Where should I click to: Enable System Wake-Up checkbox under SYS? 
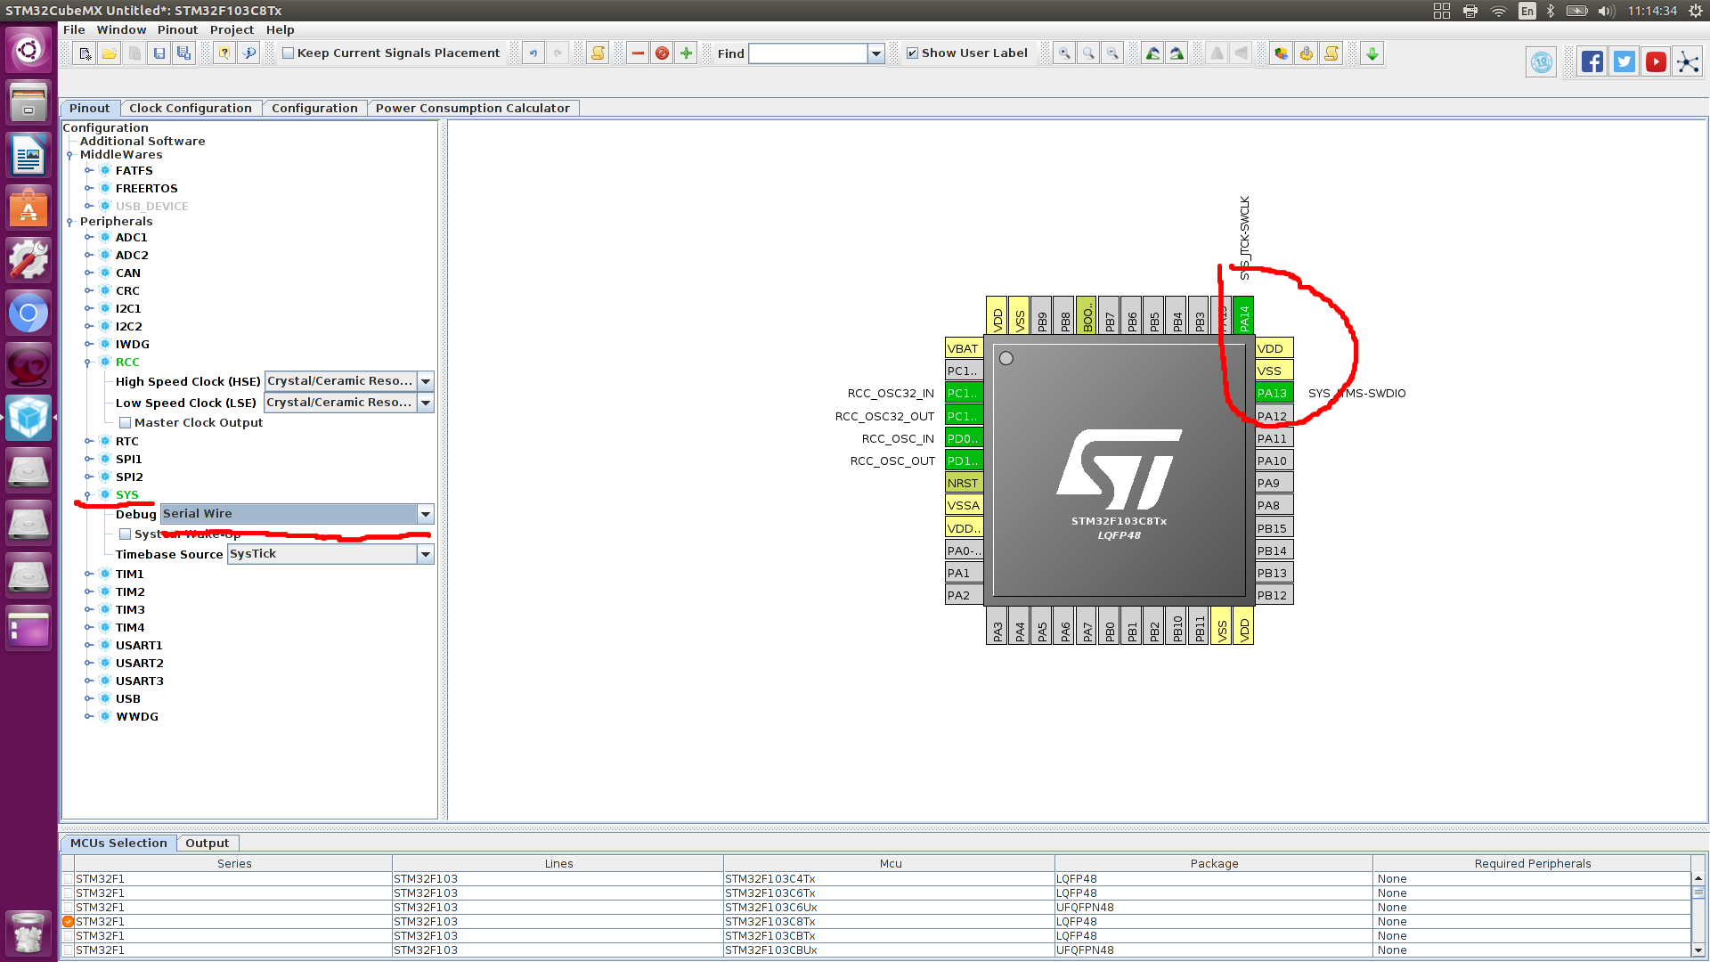pyautogui.click(x=126, y=534)
